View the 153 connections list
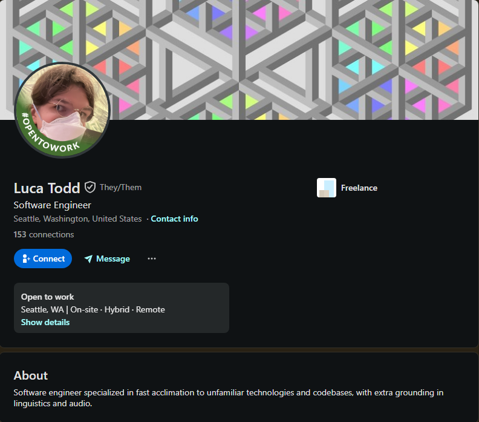 click(x=44, y=234)
